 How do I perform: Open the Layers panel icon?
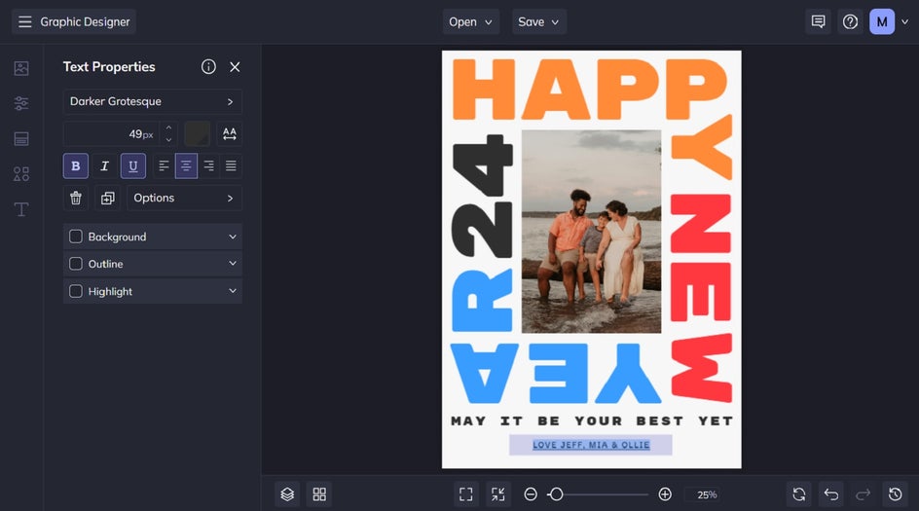287,494
